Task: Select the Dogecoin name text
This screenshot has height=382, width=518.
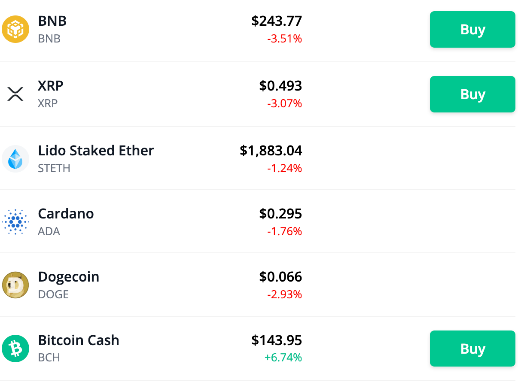Action: 68,277
